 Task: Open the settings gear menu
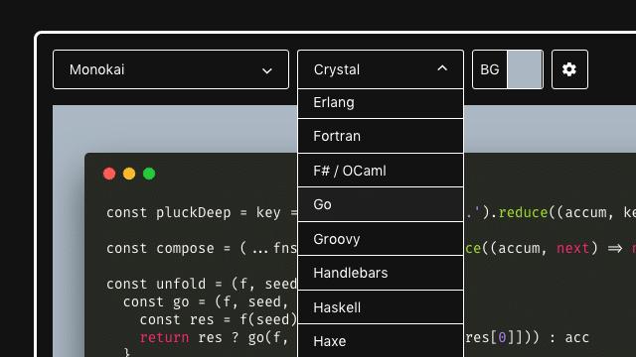569,69
